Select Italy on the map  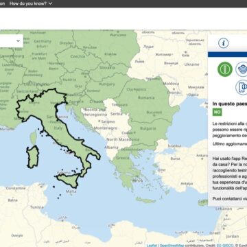coord(58,128)
